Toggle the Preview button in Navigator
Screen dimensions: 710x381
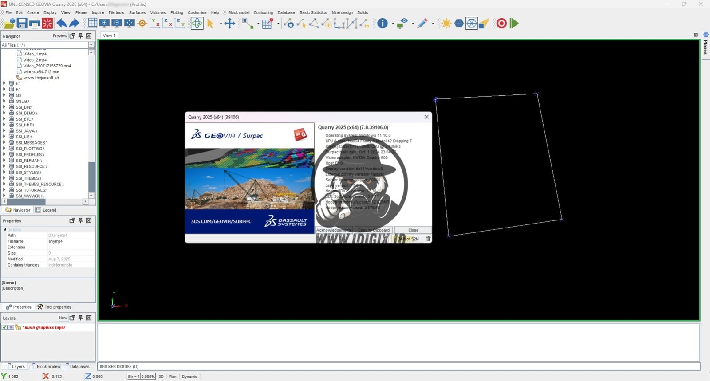[x=60, y=36]
